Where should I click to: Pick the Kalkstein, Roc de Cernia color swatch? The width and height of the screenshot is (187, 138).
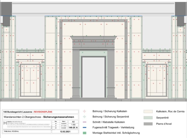tap(148, 111)
